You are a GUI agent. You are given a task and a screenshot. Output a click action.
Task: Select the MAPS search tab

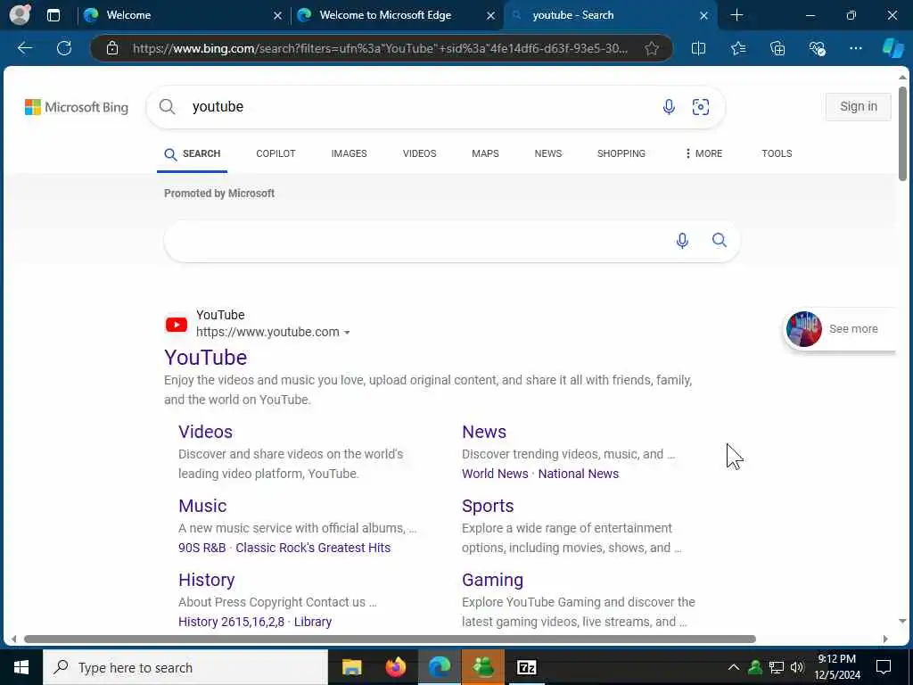coord(485,153)
